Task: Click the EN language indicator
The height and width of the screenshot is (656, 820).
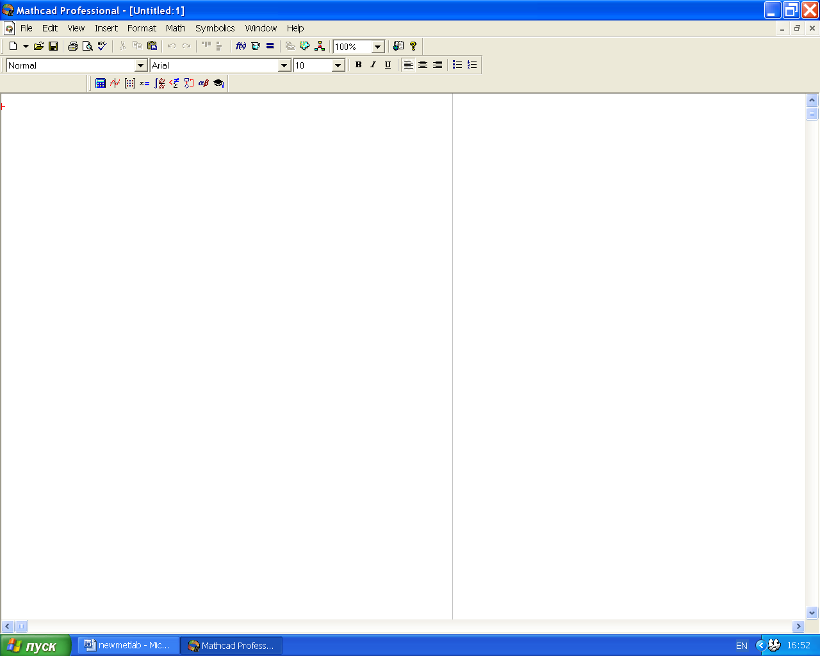Action: tap(742, 646)
